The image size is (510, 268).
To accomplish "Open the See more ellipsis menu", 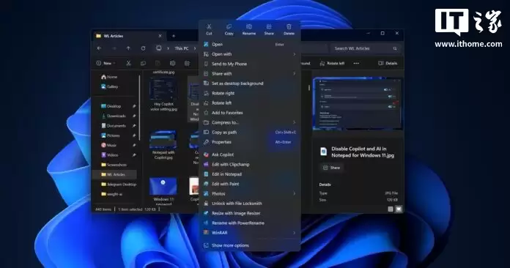I will point(356,64).
